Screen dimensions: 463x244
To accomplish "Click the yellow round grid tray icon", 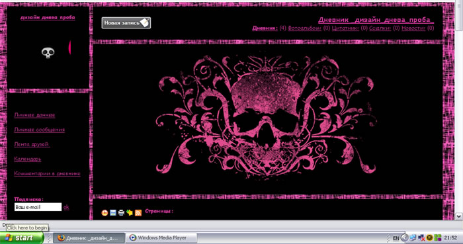I will point(430,238).
